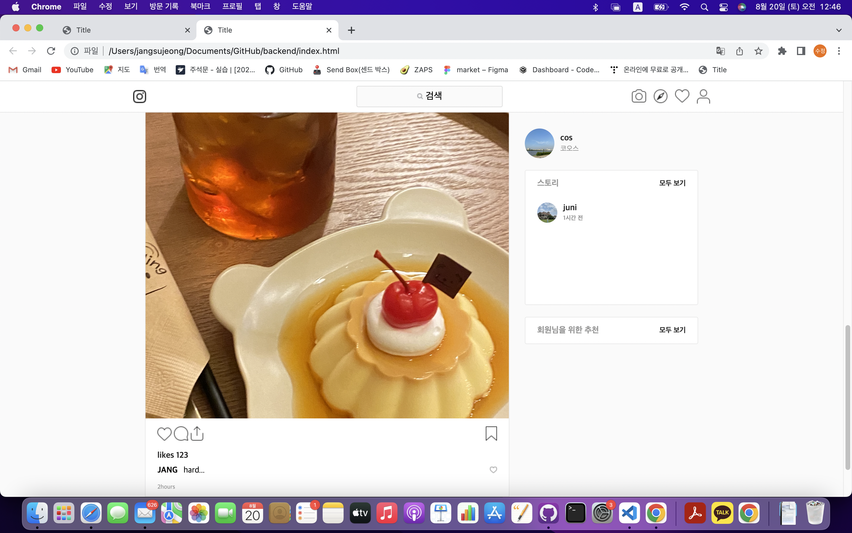Toggle the Chrome side panel
The image size is (852, 533).
point(801,51)
